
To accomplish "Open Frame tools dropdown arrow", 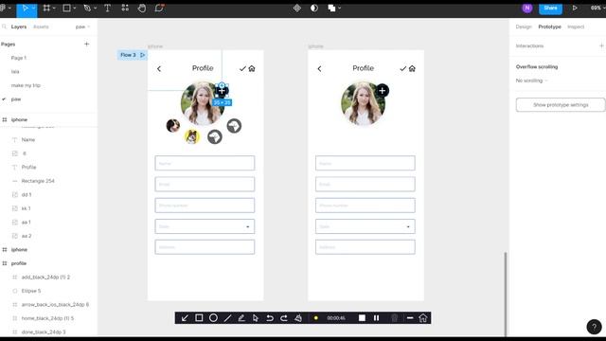I will click(54, 9).
